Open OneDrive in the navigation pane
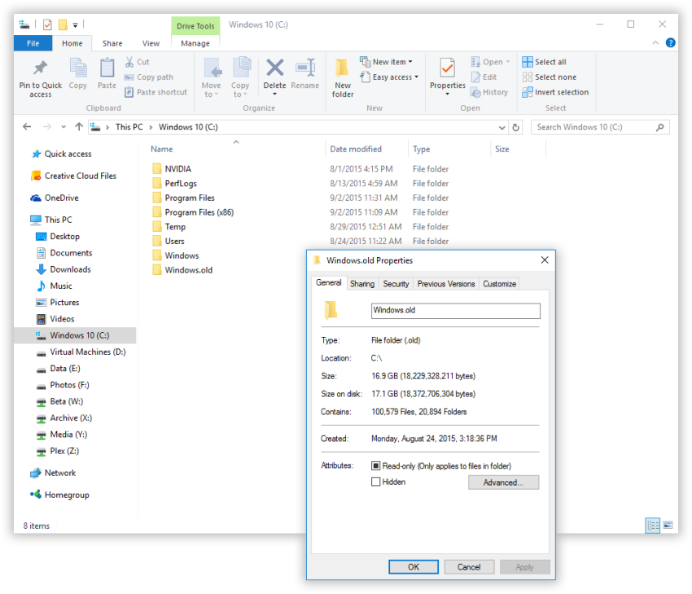The image size is (692, 594). click(55, 198)
